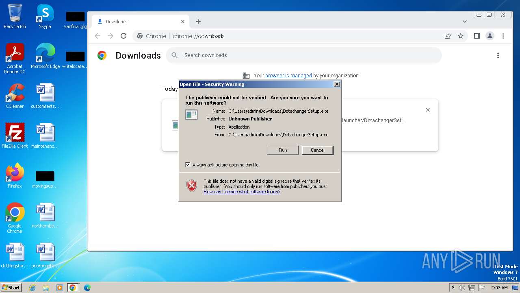520x293 pixels.
Task: Click the red shield warning icon
Action: point(192,186)
